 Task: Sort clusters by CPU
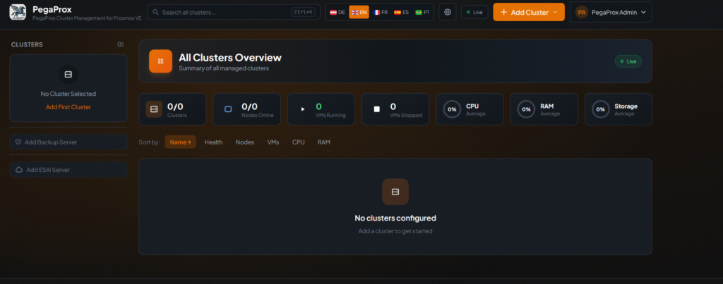click(x=299, y=142)
